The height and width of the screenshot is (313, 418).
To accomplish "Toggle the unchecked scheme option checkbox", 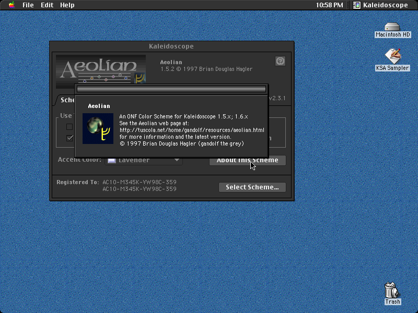I will [x=69, y=127].
